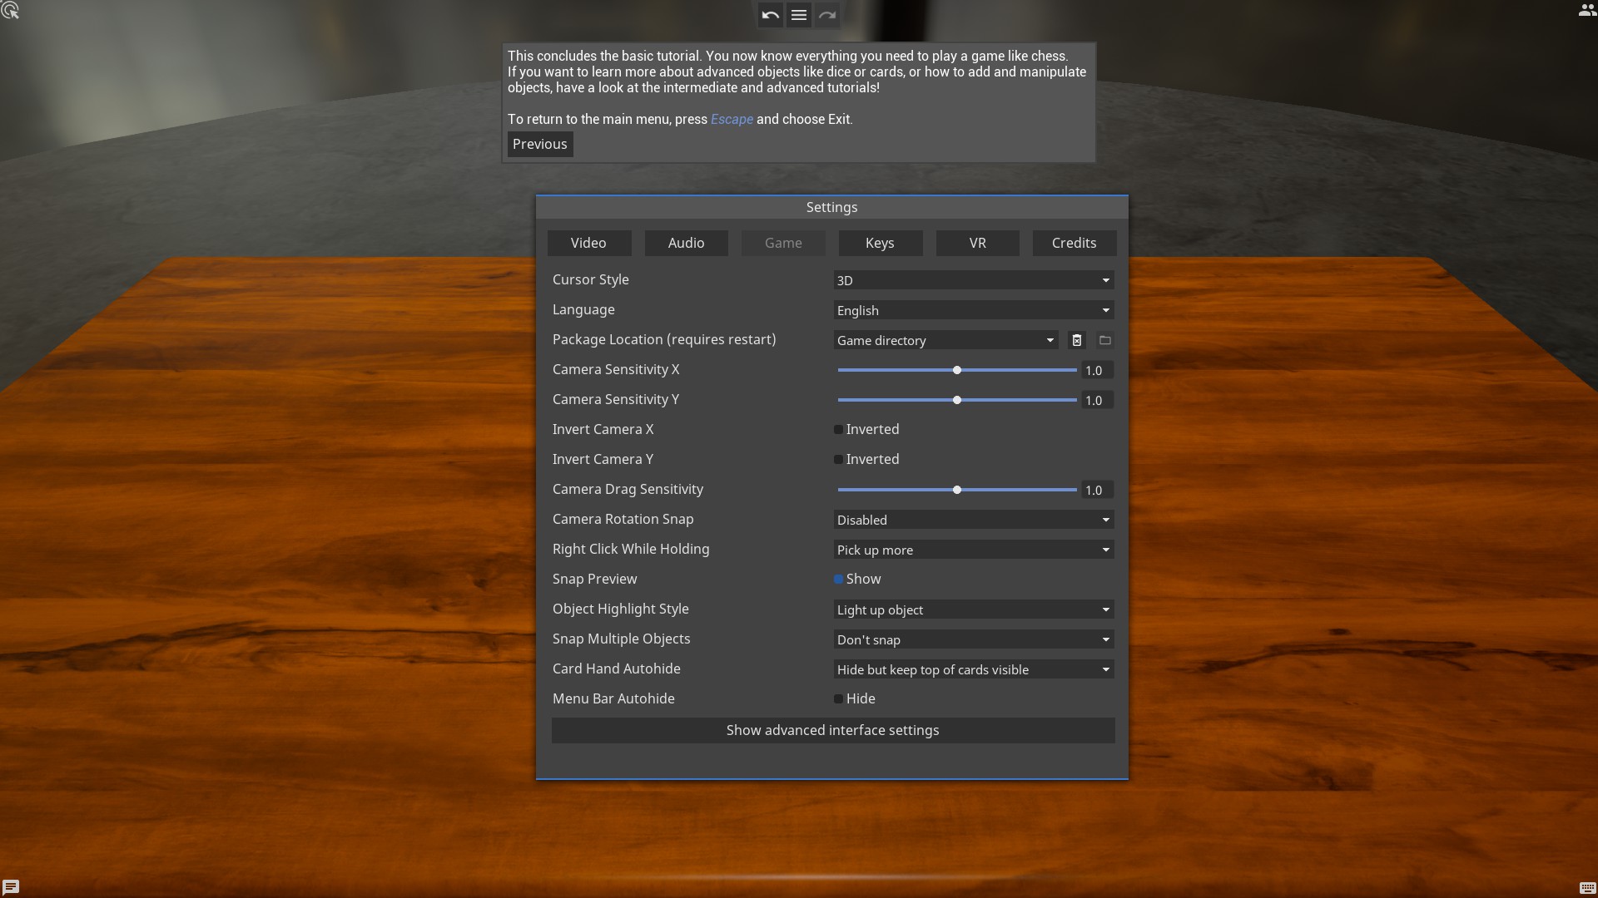1598x898 pixels.
Task: Enable Menu Bar Autohide Hide checkbox
Action: [x=839, y=699]
